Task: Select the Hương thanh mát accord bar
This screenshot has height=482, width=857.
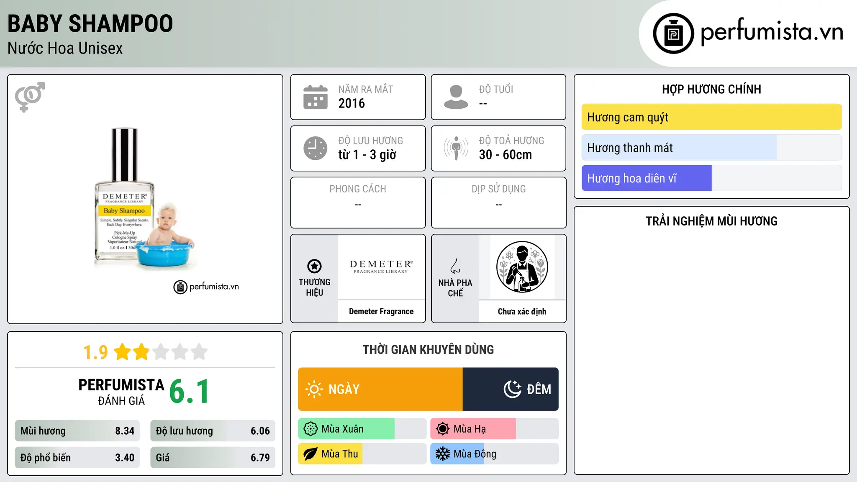Action: (x=711, y=148)
